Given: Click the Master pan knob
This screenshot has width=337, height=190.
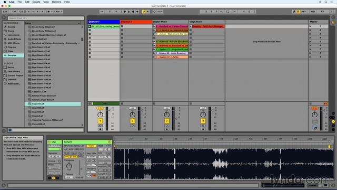Looking at the screenshot, I should click(315, 114).
